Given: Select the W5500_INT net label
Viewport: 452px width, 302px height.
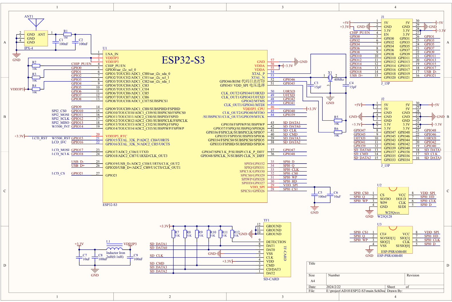Looking at the screenshot, I should coord(61,126).
